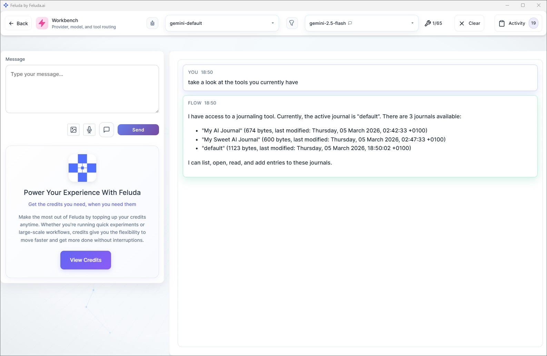Open the tools wrench 1/65 indicator
Viewport: 547px width, 356px height.
click(x=434, y=23)
